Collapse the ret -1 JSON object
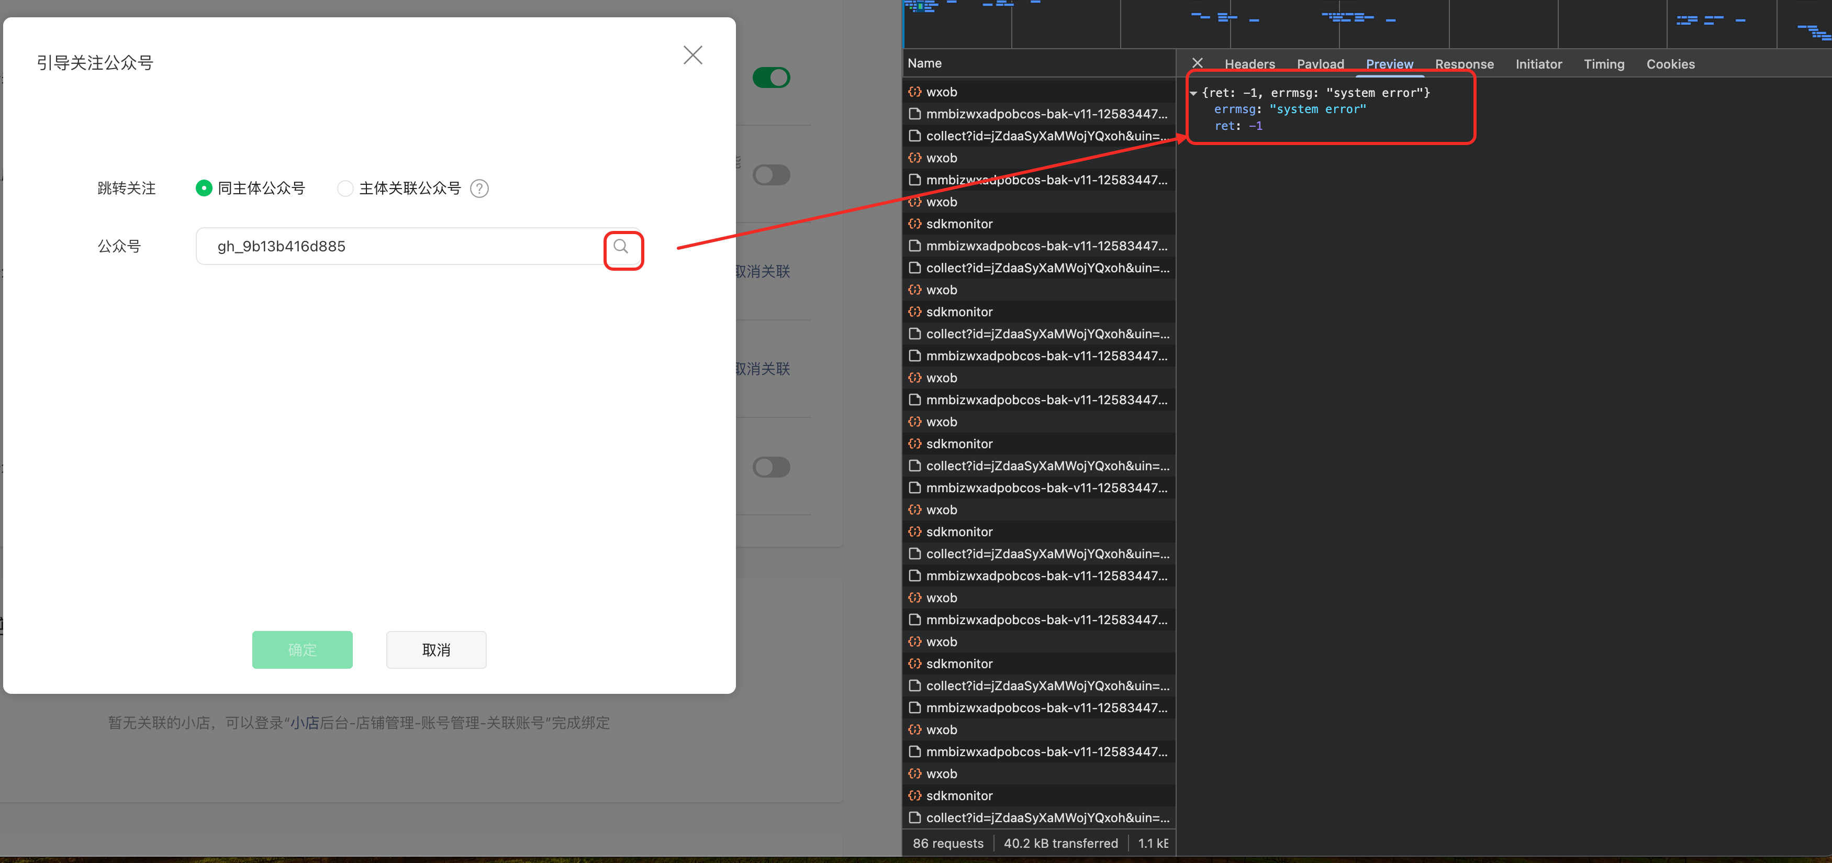The height and width of the screenshot is (863, 1832). coord(1193,93)
